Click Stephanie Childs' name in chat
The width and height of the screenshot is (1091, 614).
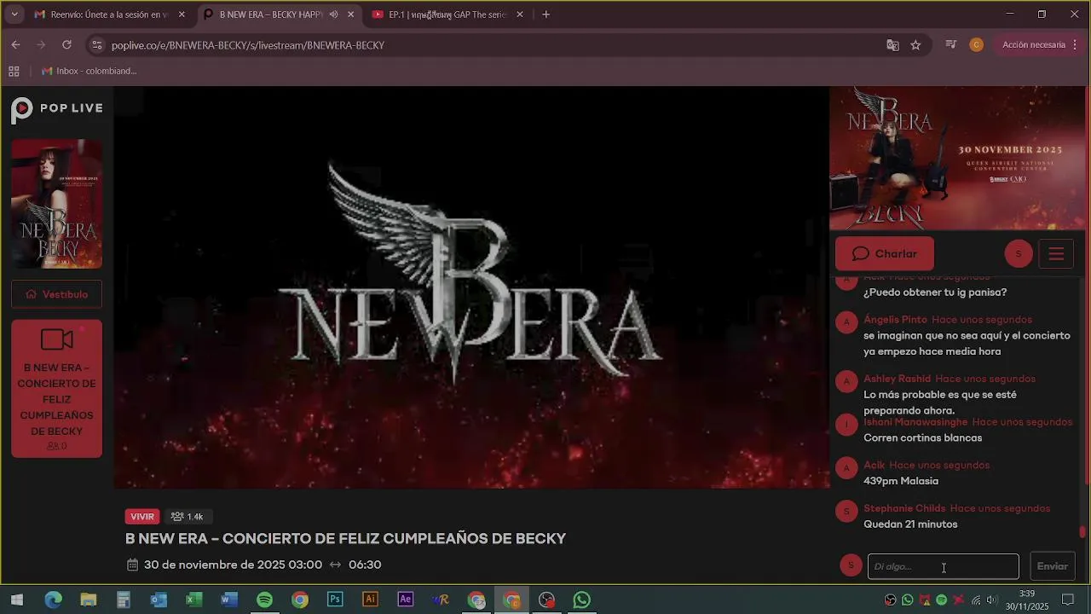click(x=904, y=508)
